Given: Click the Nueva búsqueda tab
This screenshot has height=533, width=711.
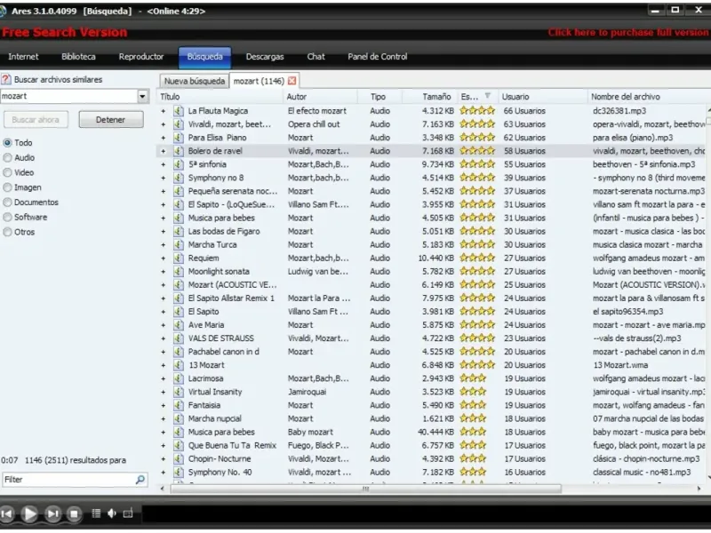Looking at the screenshot, I should (195, 81).
